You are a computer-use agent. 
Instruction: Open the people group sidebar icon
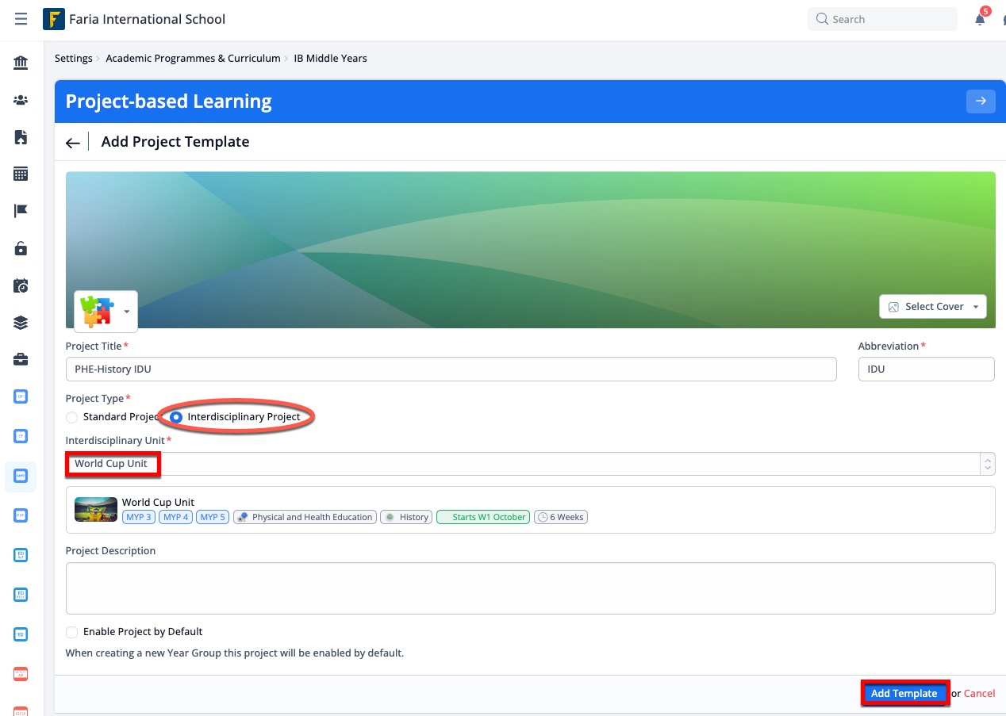click(21, 100)
